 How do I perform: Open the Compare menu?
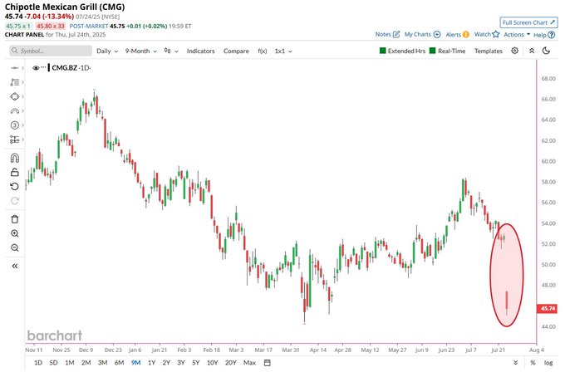pos(236,51)
